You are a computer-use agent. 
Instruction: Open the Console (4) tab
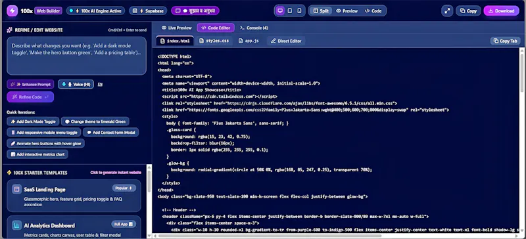pos(254,28)
